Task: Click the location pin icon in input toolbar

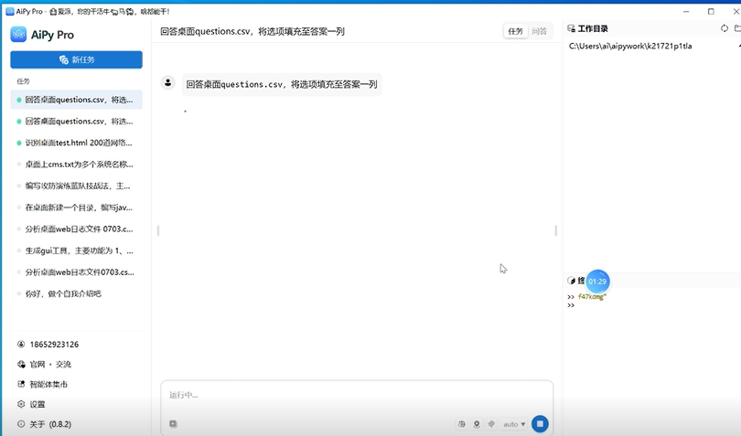Action: 477,424
